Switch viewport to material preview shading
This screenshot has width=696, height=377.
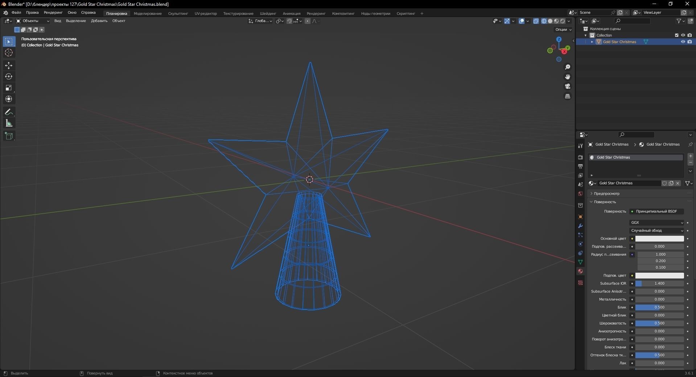(556, 21)
